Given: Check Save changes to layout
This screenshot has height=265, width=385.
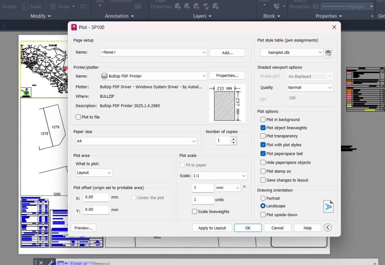Looking at the screenshot, I should 263,180.
